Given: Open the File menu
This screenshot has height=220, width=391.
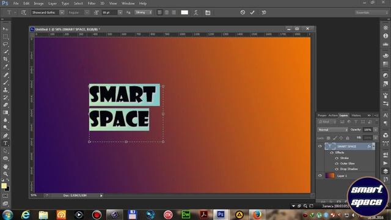Looking at the screenshot, I should (16, 4).
